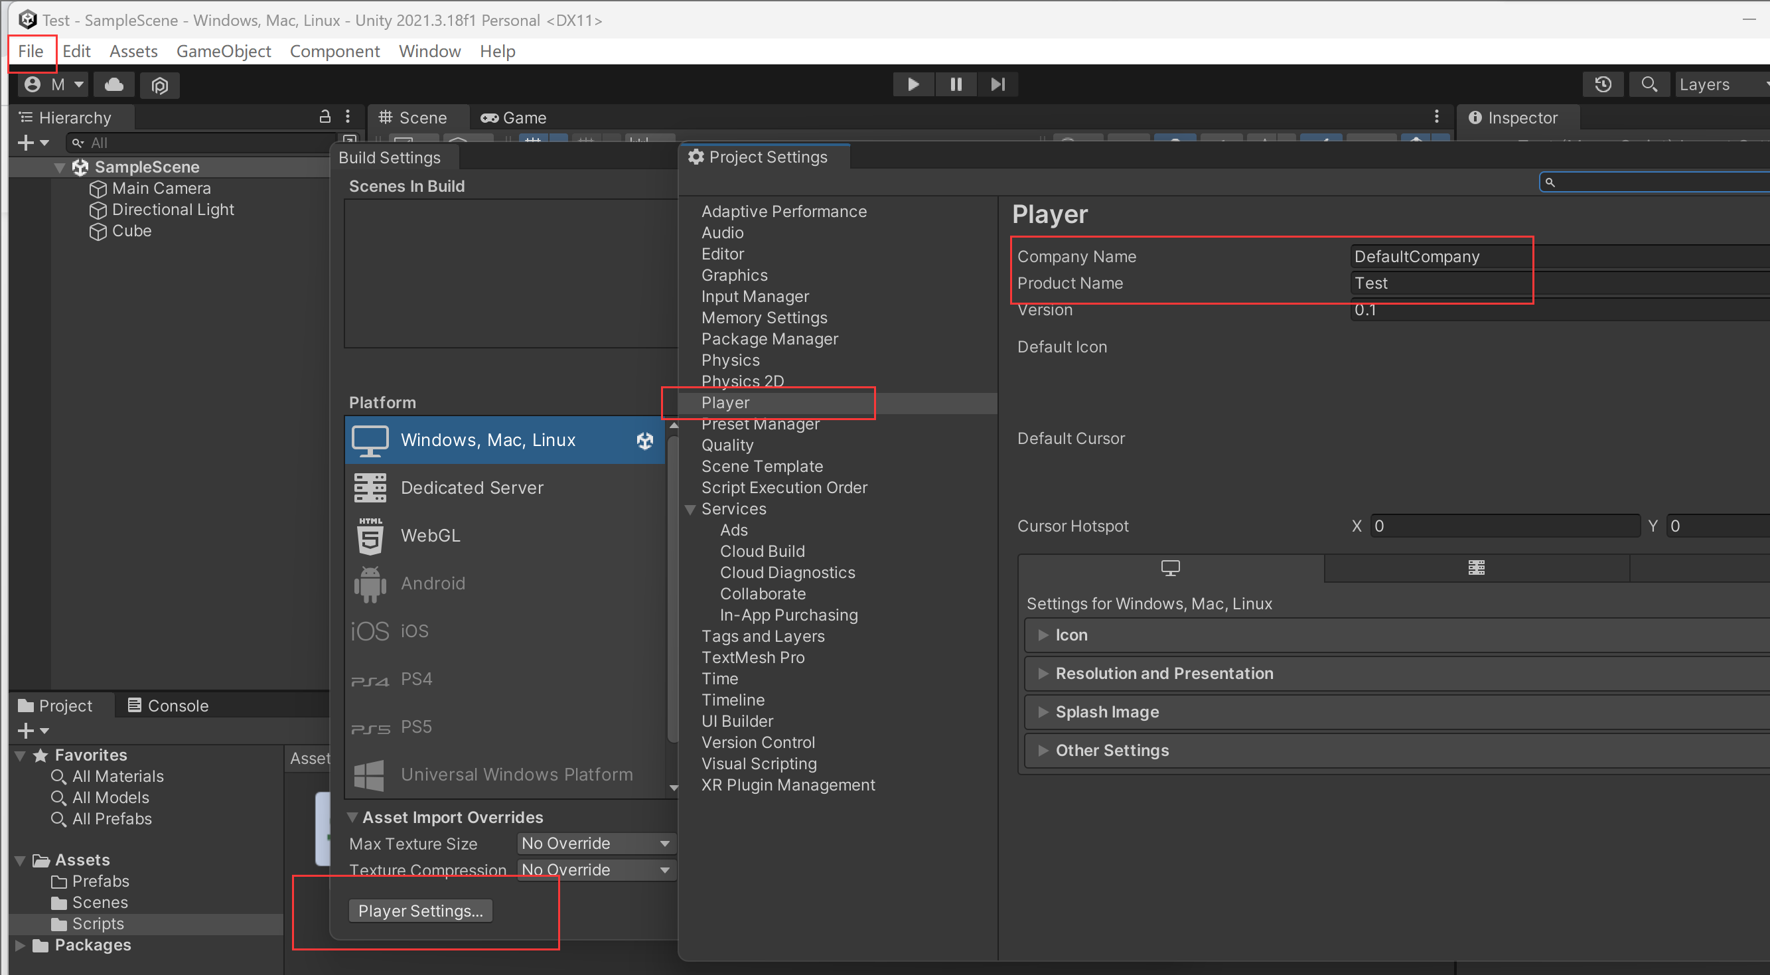Open the File menu
This screenshot has width=1770, height=975.
(x=31, y=51)
